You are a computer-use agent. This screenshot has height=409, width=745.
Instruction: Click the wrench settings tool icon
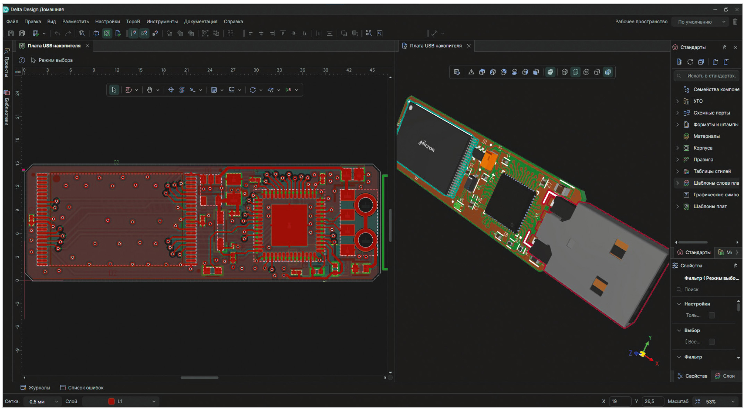[x=155, y=33]
